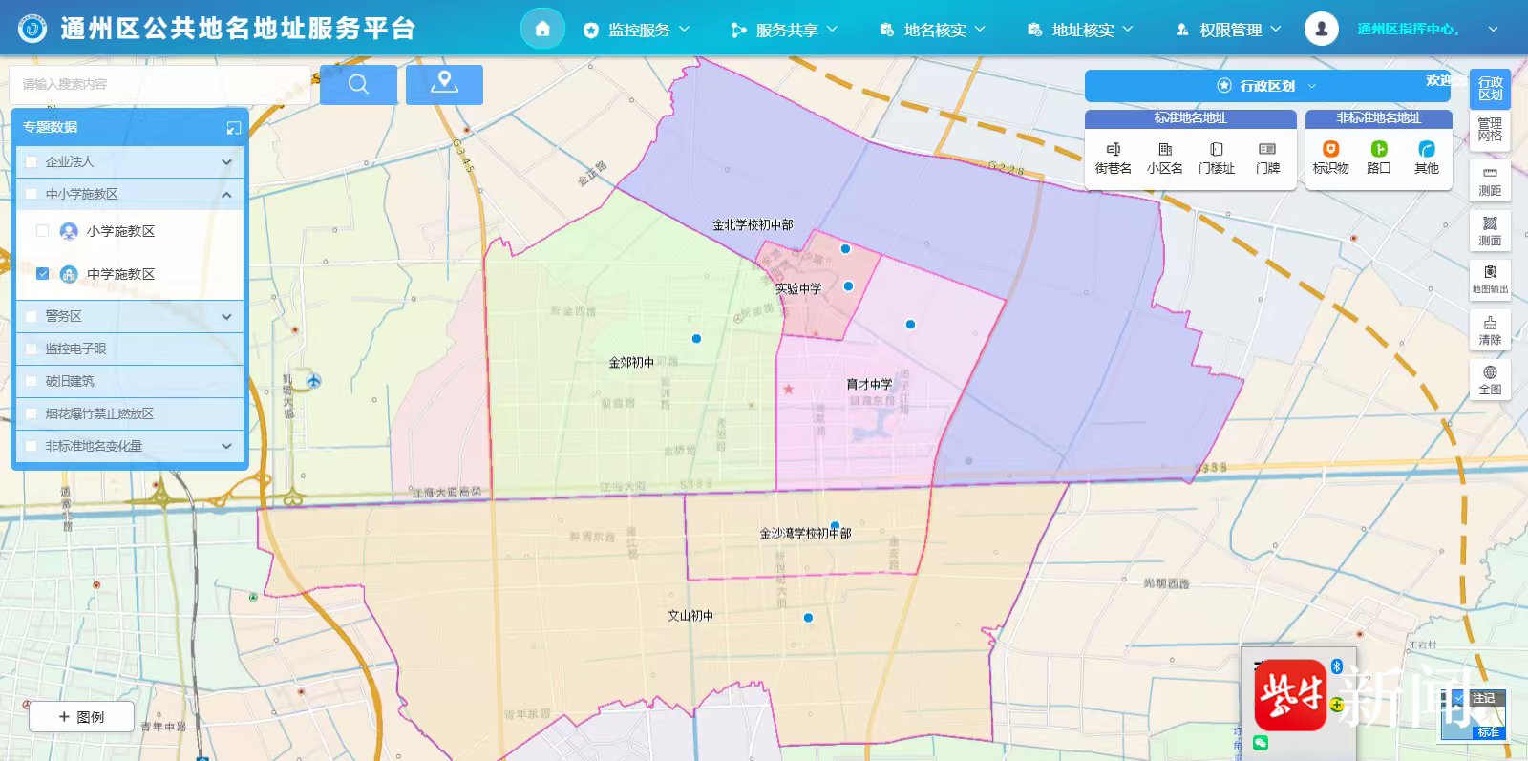Image resolution: width=1528 pixels, height=761 pixels.
Task: Select the 测面 area measure tool
Action: [x=1490, y=229]
